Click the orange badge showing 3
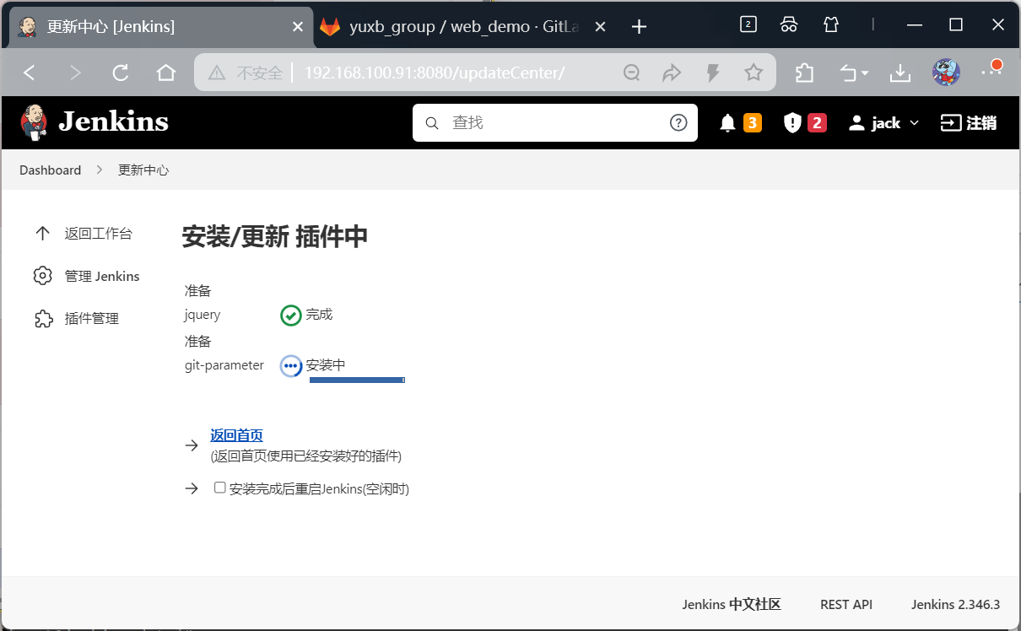1021x631 pixels. (752, 123)
